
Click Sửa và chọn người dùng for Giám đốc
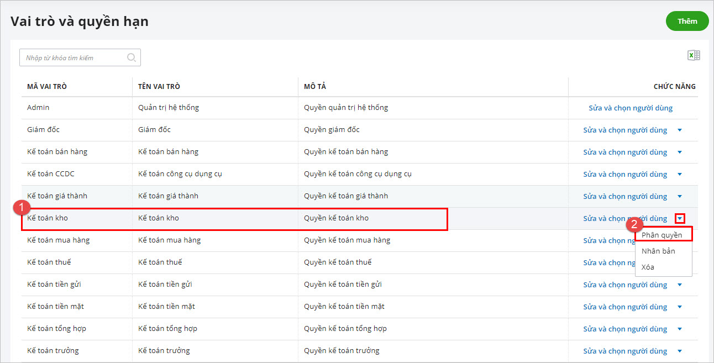[x=625, y=130]
